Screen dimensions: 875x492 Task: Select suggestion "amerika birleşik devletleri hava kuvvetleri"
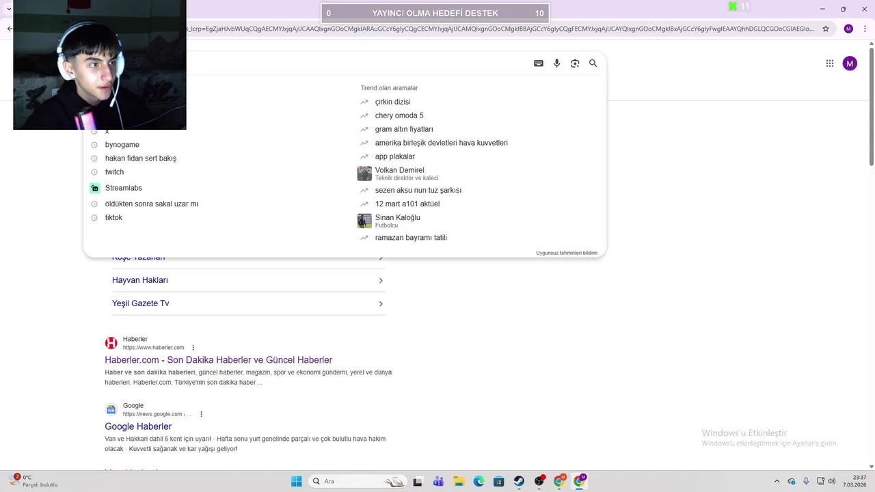pyautogui.click(x=441, y=143)
